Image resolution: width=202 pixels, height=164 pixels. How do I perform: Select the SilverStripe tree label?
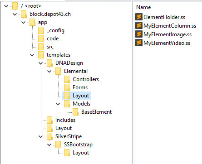pos(69,136)
